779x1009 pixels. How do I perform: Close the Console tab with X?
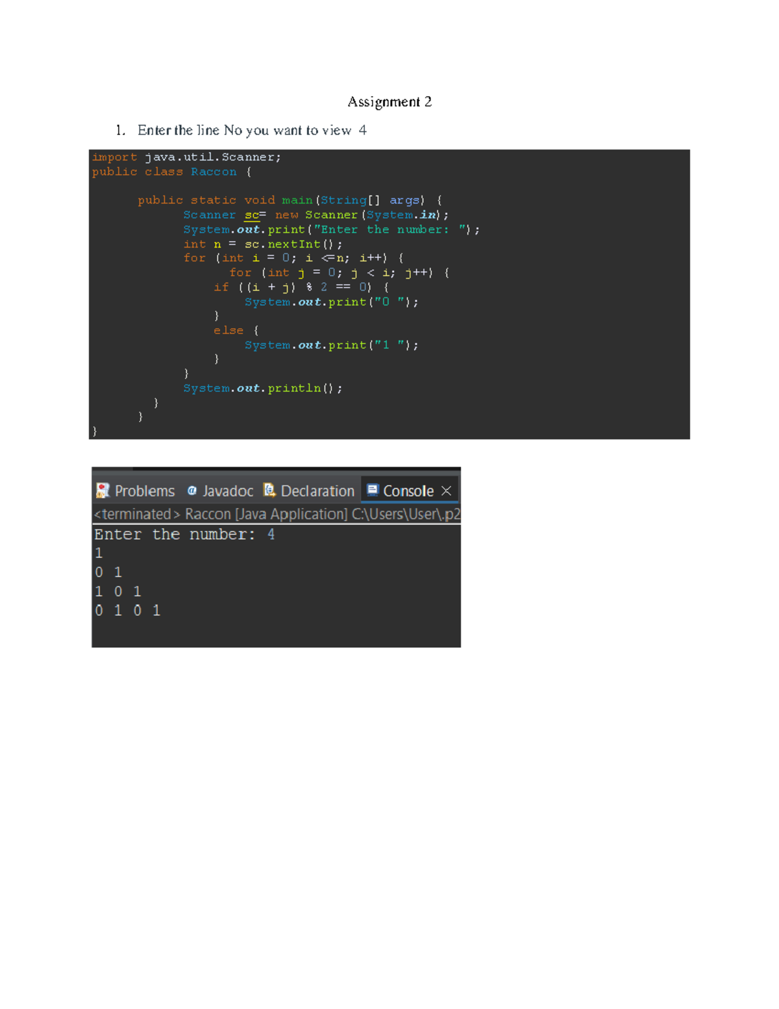coord(447,491)
